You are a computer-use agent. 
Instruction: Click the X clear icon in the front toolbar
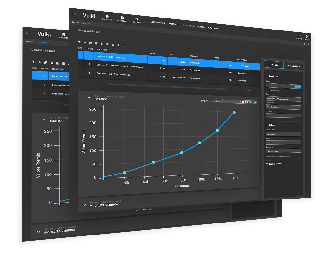coord(124,46)
